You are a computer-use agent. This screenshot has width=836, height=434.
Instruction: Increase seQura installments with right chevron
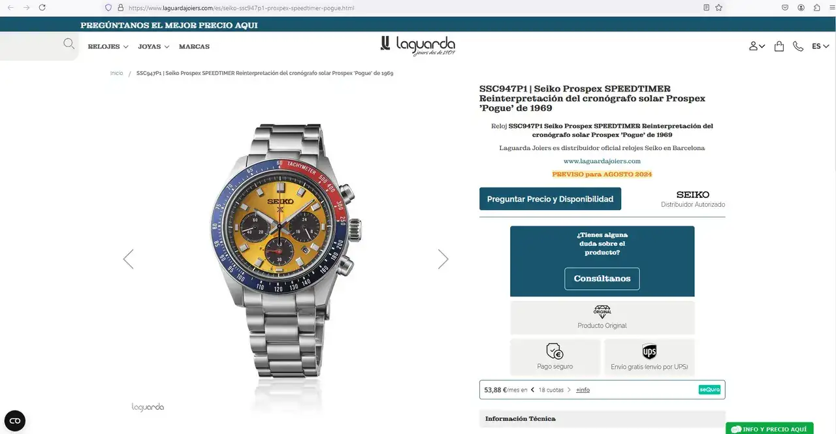pos(569,390)
